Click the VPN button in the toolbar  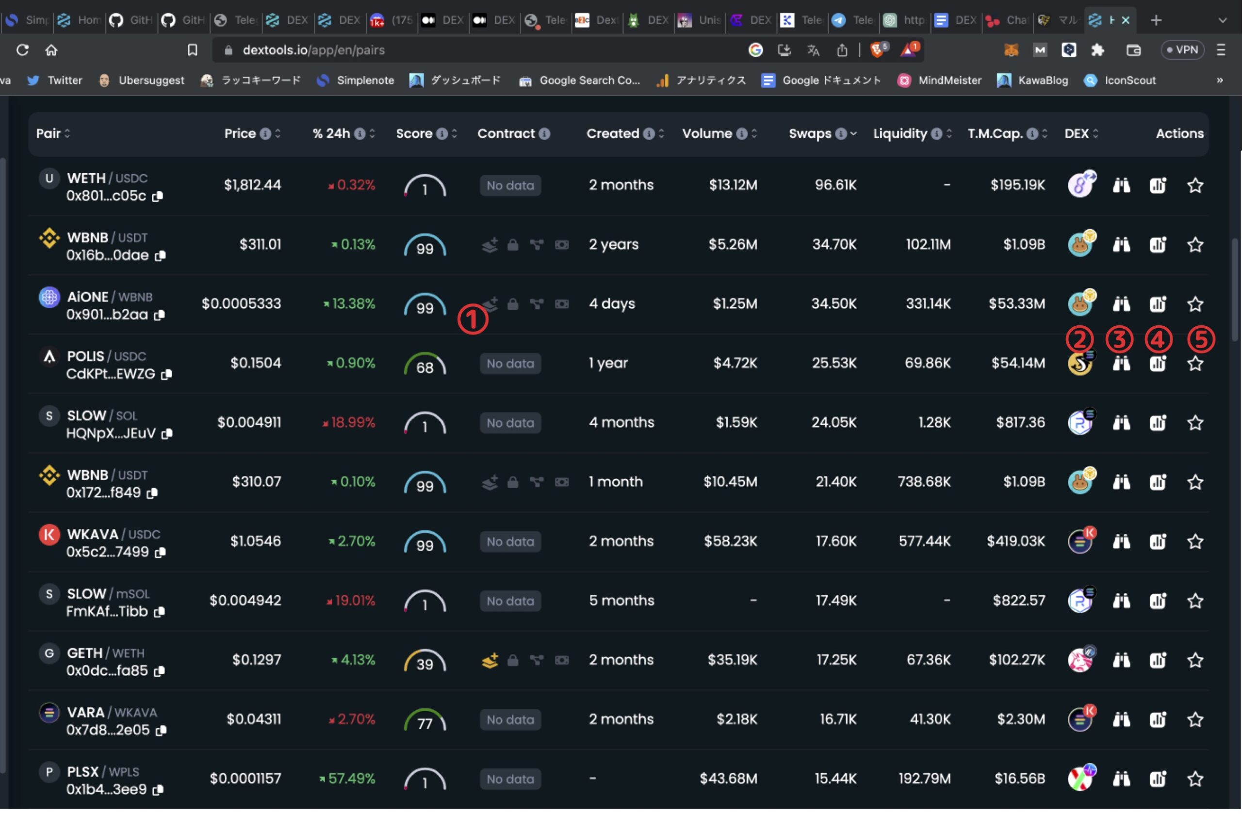(x=1182, y=49)
